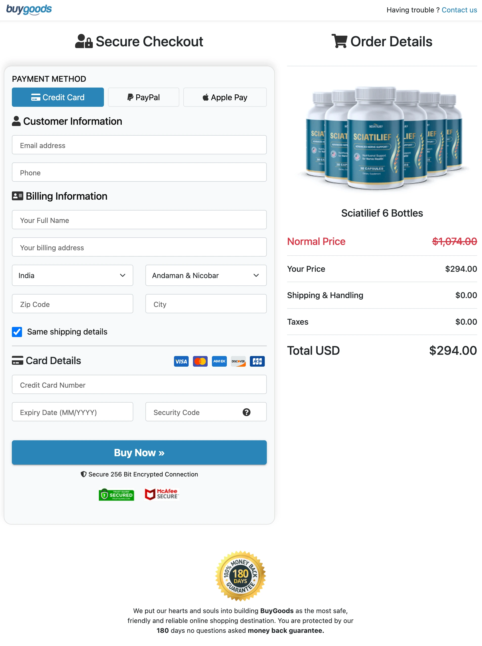Click the 180 days guarantee seal
This screenshot has height=646, width=482.
(240, 576)
